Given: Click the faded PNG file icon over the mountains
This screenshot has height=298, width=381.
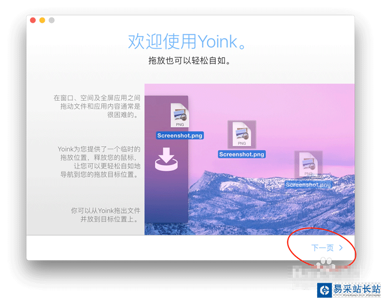Looking at the screenshot, I should [x=308, y=164].
